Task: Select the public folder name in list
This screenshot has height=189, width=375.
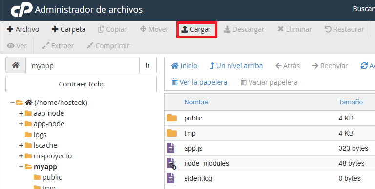Action: coord(193,118)
